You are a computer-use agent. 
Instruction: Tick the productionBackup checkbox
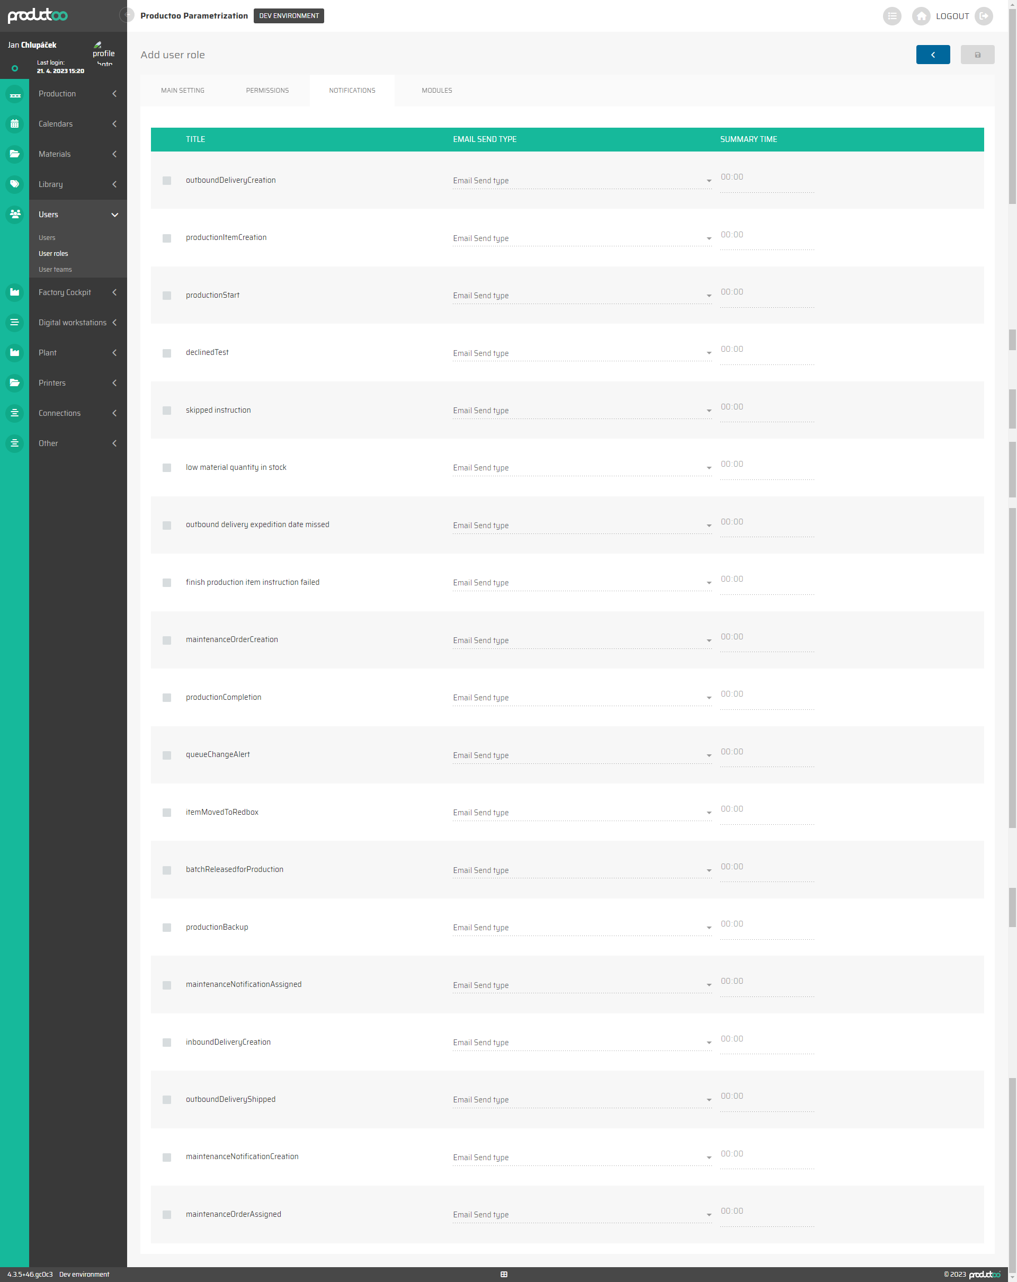[x=167, y=928]
